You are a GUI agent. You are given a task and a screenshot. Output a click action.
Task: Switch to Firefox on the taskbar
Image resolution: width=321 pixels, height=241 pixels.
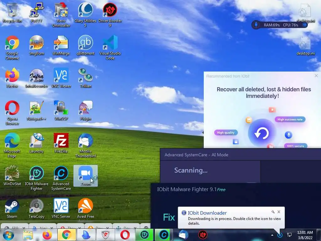point(47,235)
